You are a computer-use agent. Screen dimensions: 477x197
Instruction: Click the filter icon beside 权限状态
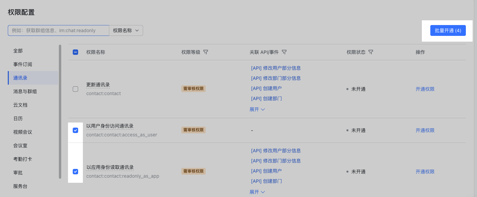(x=371, y=52)
